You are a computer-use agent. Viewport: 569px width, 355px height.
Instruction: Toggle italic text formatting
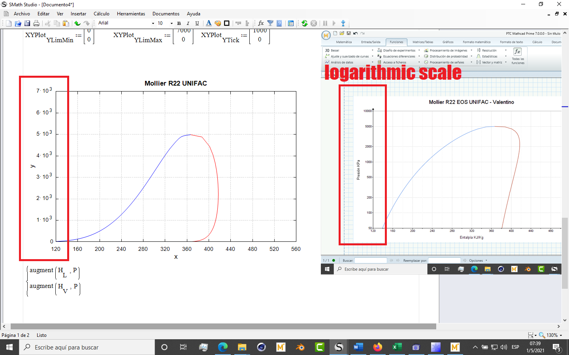pyautogui.click(x=188, y=23)
